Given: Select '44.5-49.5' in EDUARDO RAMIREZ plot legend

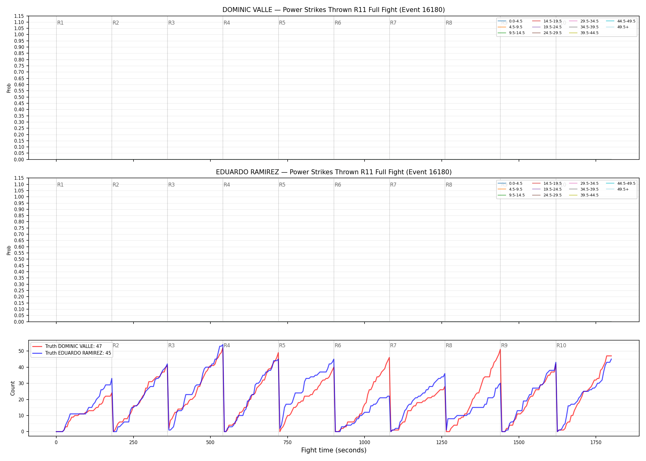Looking at the screenshot, I should coord(626,183).
